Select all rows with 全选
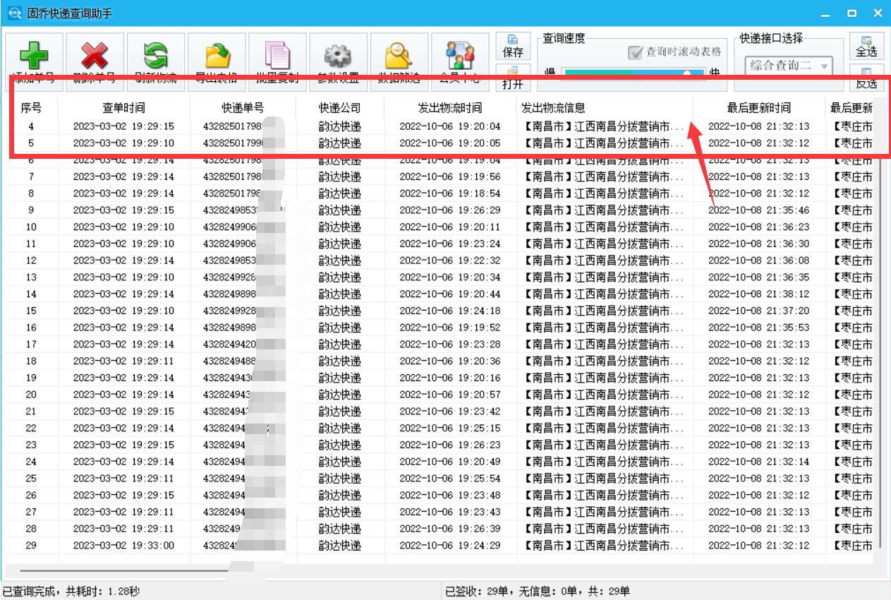This screenshot has height=600, width=891. tap(866, 47)
